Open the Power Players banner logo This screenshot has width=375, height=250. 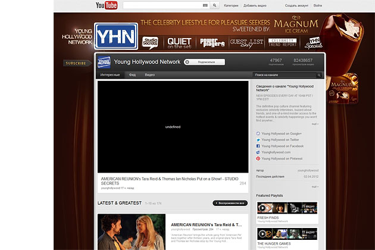tap(212, 42)
